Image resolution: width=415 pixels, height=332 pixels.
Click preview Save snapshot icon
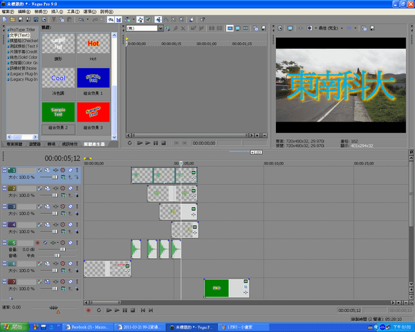coord(372,28)
